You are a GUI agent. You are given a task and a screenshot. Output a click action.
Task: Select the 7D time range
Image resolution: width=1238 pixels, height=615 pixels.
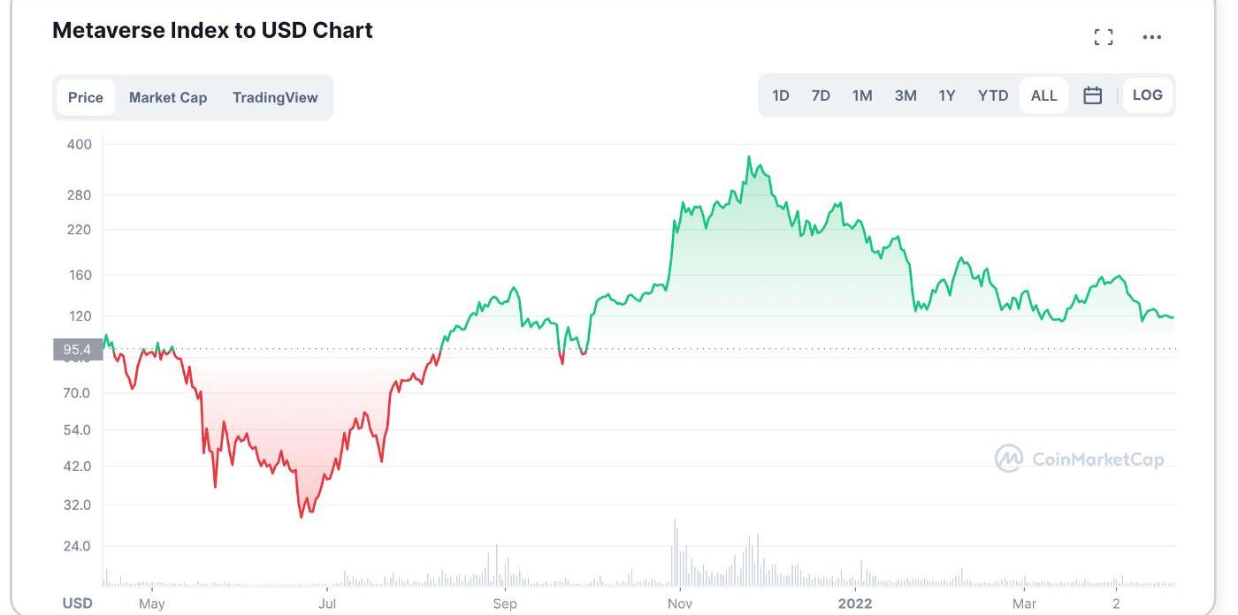821,95
